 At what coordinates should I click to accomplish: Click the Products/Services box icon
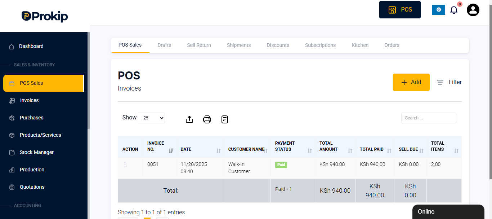tap(12, 135)
